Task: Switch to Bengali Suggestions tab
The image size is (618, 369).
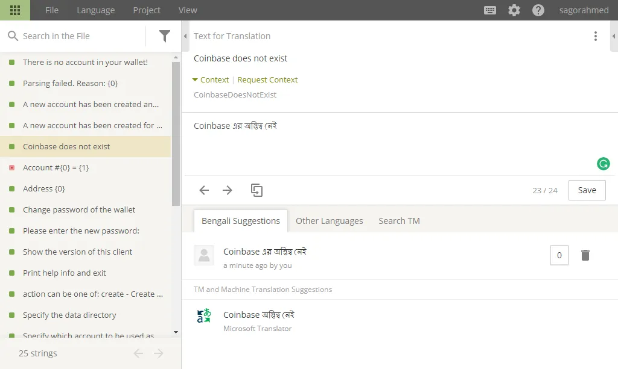Action: point(241,221)
